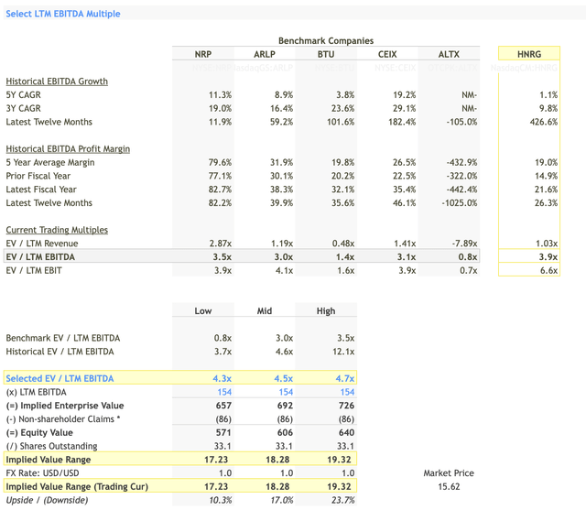The image size is (586, 510).
Task: Open the Historical EBITDA Profit Margin heading
Action: pyautogui.click(x=68, y=148)
